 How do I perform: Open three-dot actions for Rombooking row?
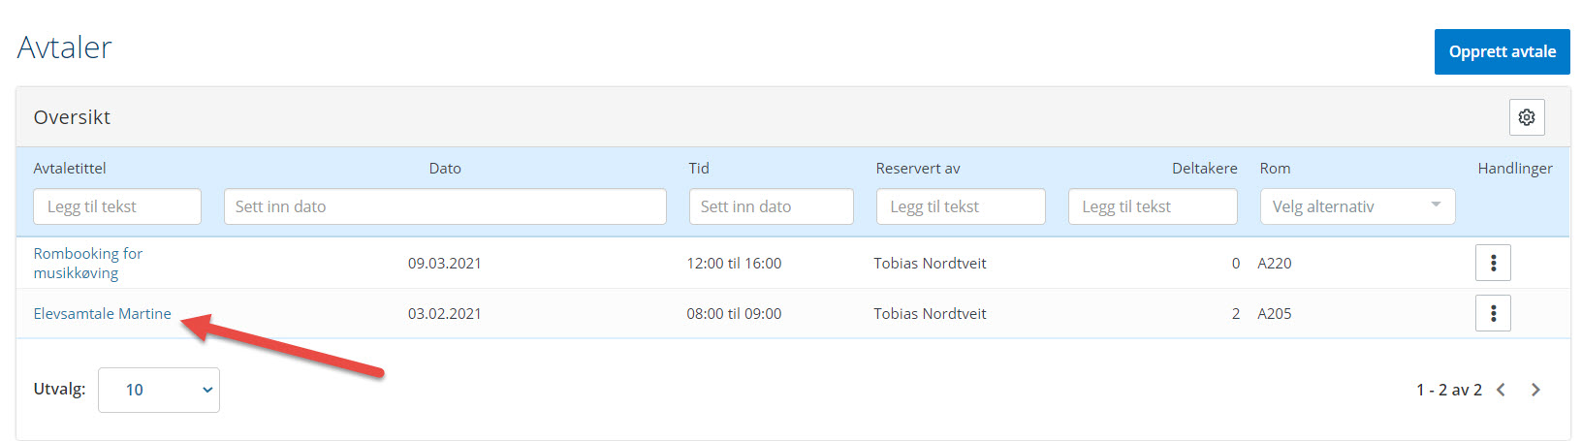tap(1493, 263)
